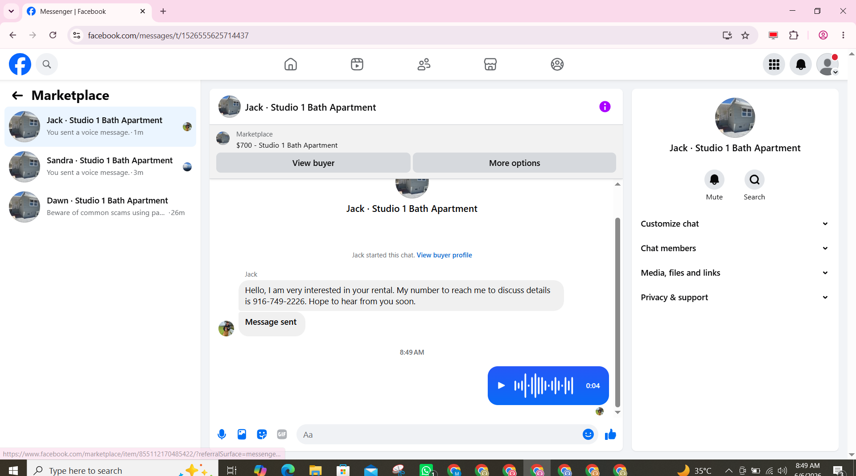Click the Windows taskbar search box
856x476 pixels.
click(123, 470)
